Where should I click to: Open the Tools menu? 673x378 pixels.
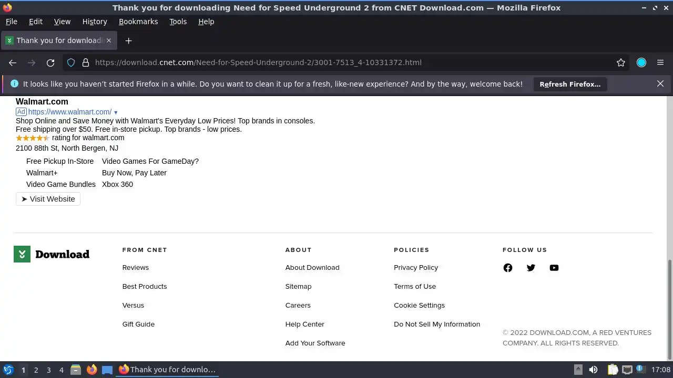pyautogui.click(x=178, y=22)
